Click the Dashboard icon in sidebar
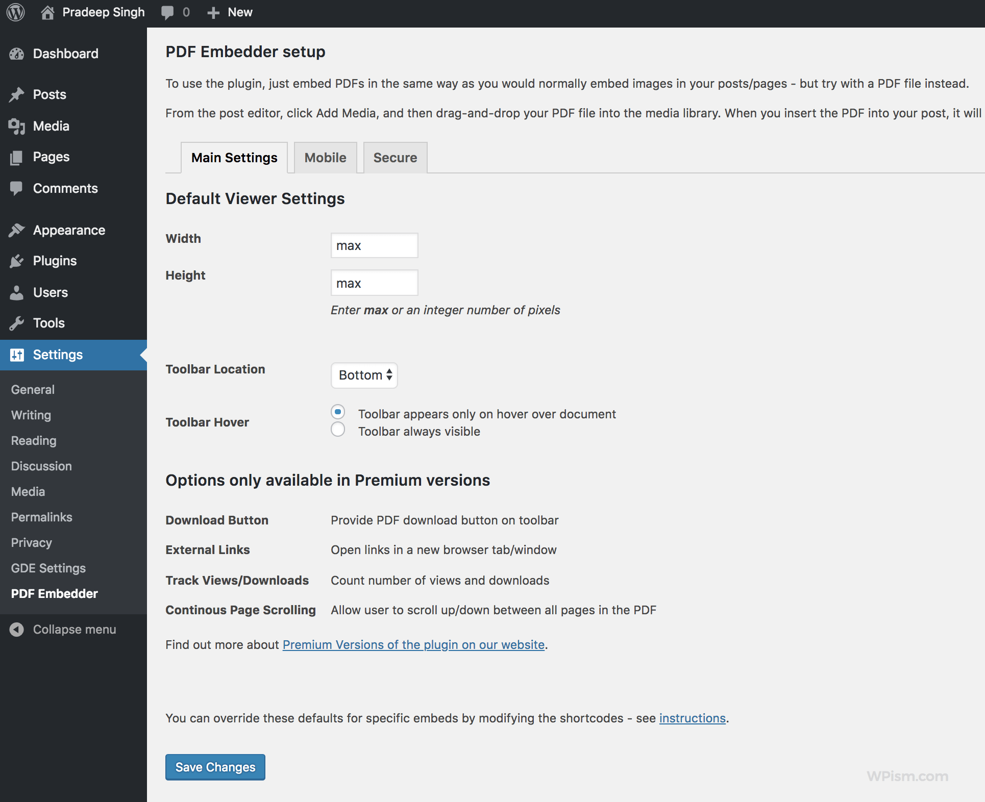The width and height of the screenshot is (985, 802). coord(17,53)
